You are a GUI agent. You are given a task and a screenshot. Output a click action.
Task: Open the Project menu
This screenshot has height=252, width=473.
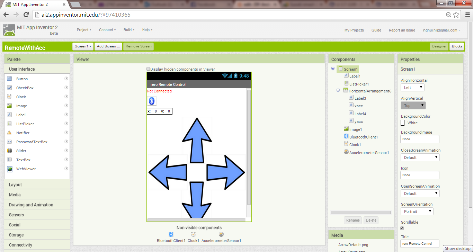[84, 30]
